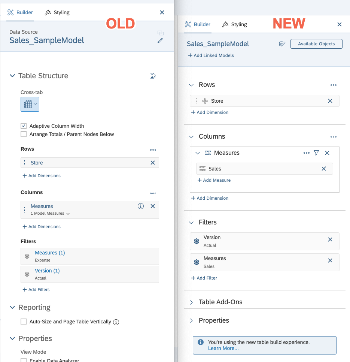Collapse the Filters section in new panel

tap(192, 222)
